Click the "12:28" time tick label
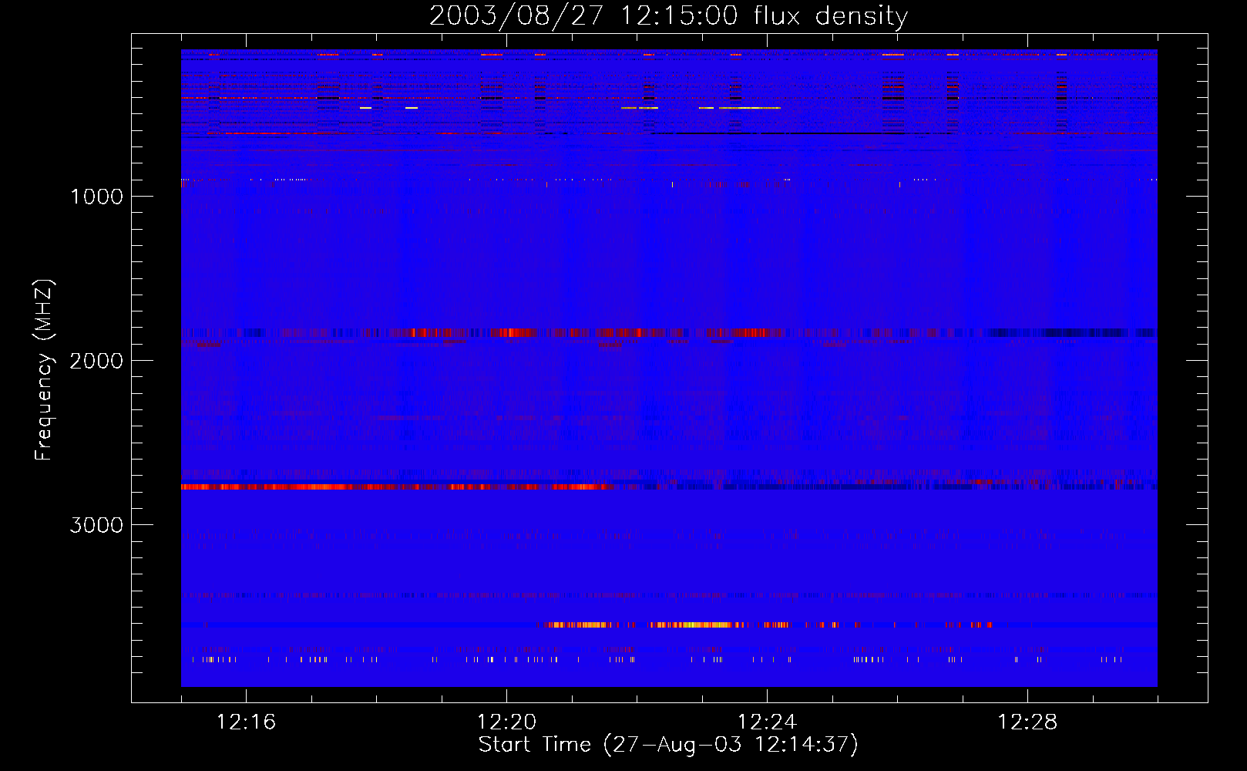 (1027, 722)
